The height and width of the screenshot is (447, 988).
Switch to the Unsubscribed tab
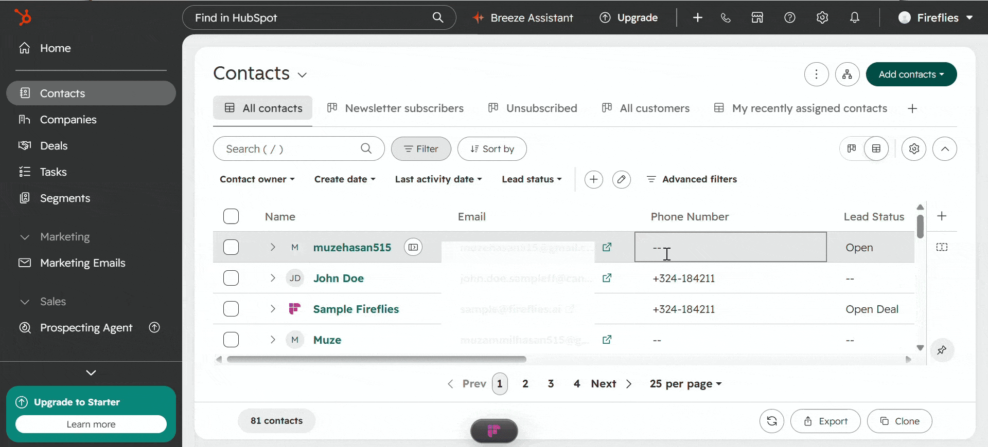(533, 108)
